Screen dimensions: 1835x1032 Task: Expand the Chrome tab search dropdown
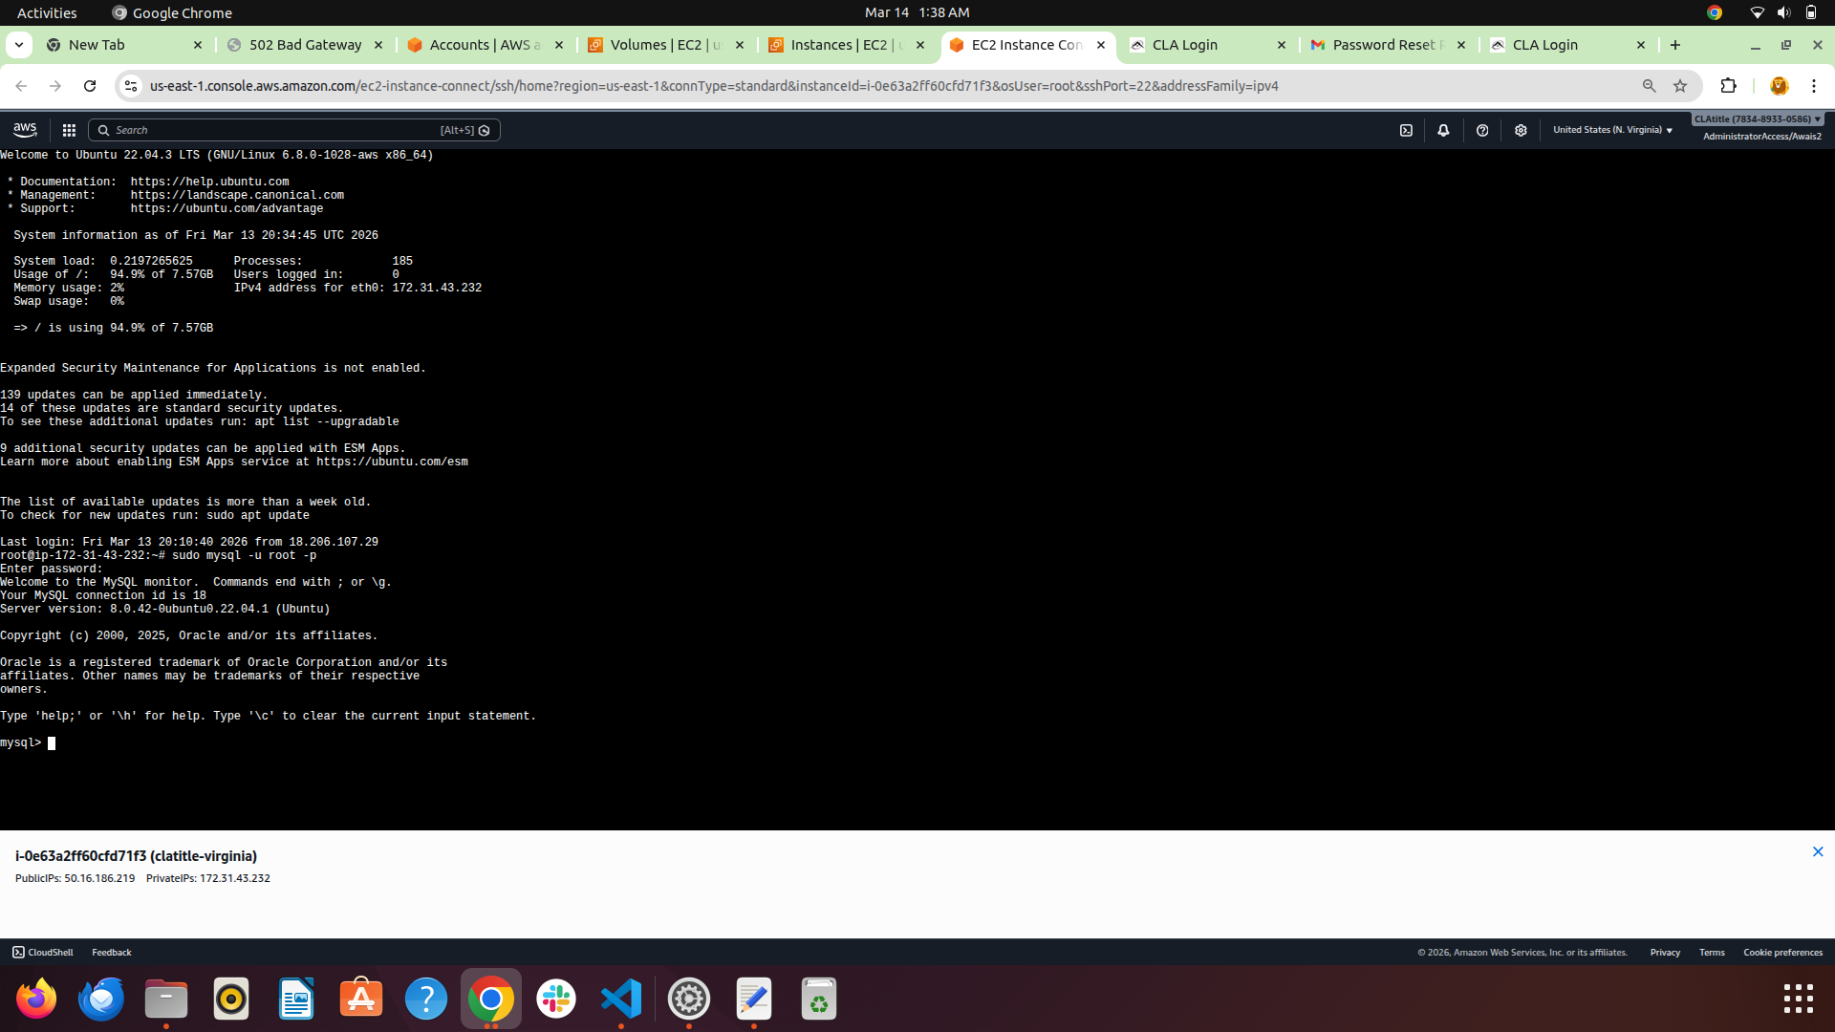click(x=19, y=45)
